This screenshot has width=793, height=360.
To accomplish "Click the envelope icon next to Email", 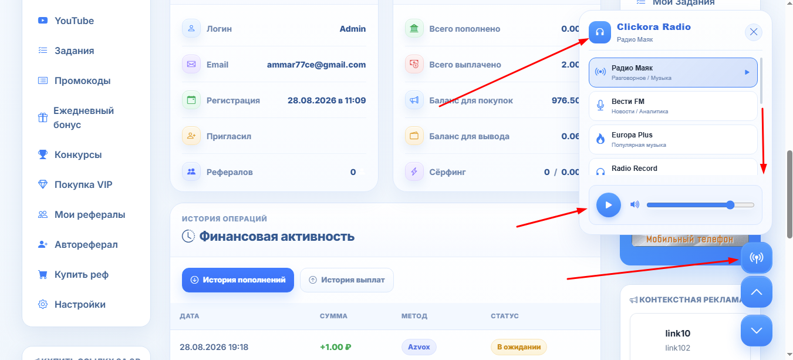I will [191, 64].
